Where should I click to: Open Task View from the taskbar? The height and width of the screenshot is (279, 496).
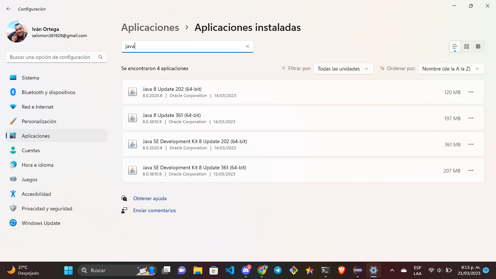[x=166, y=270]
